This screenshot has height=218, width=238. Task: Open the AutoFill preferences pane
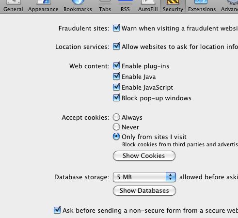click(148, 6)
